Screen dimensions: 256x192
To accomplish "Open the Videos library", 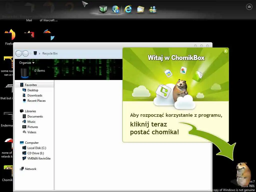I will click(32, 132).
